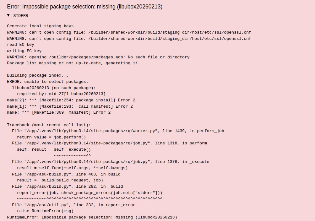Click the 'ERROR: unable to select packages' line

pos(47,82)
